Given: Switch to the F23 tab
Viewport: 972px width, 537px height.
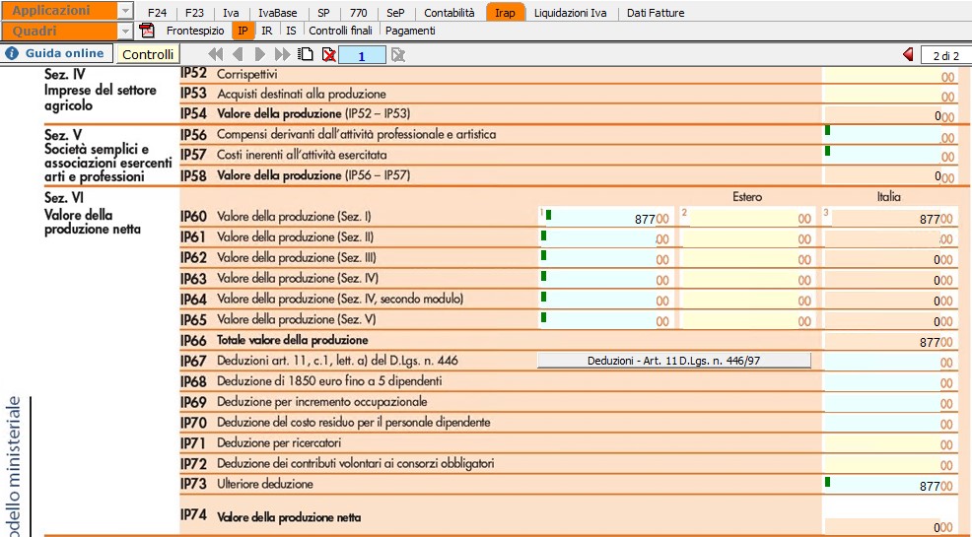Looking at the screenshot, I should pos(194,13).
